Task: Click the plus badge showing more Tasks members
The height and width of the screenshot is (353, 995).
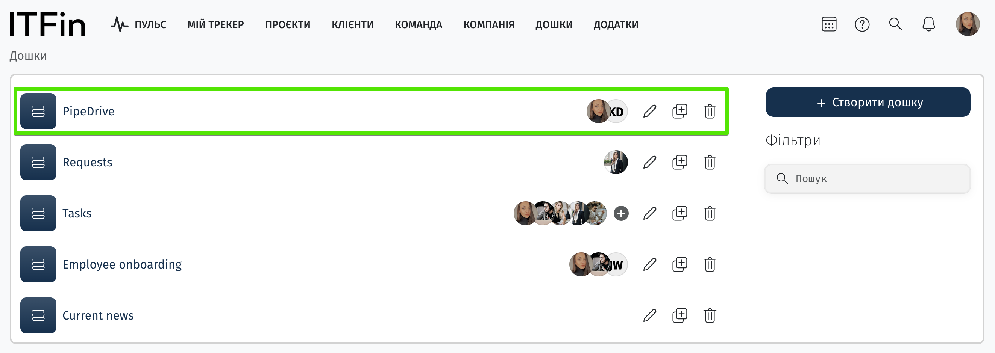Action: point(621,213)
